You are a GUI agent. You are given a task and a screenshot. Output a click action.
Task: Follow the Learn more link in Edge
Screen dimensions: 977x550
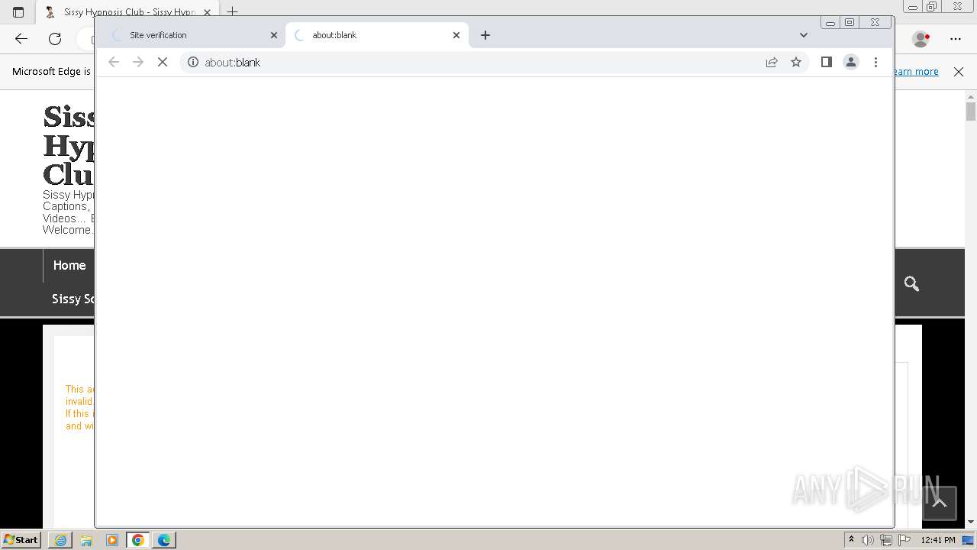pyautogui.click(x=917, y=72)
